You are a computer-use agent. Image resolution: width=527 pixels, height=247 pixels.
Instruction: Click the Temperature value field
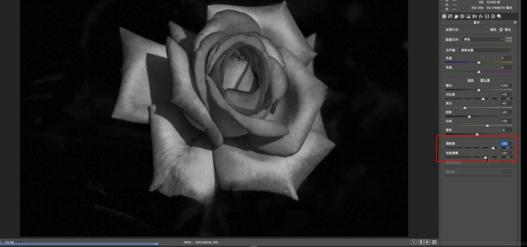tap(506, 58)
